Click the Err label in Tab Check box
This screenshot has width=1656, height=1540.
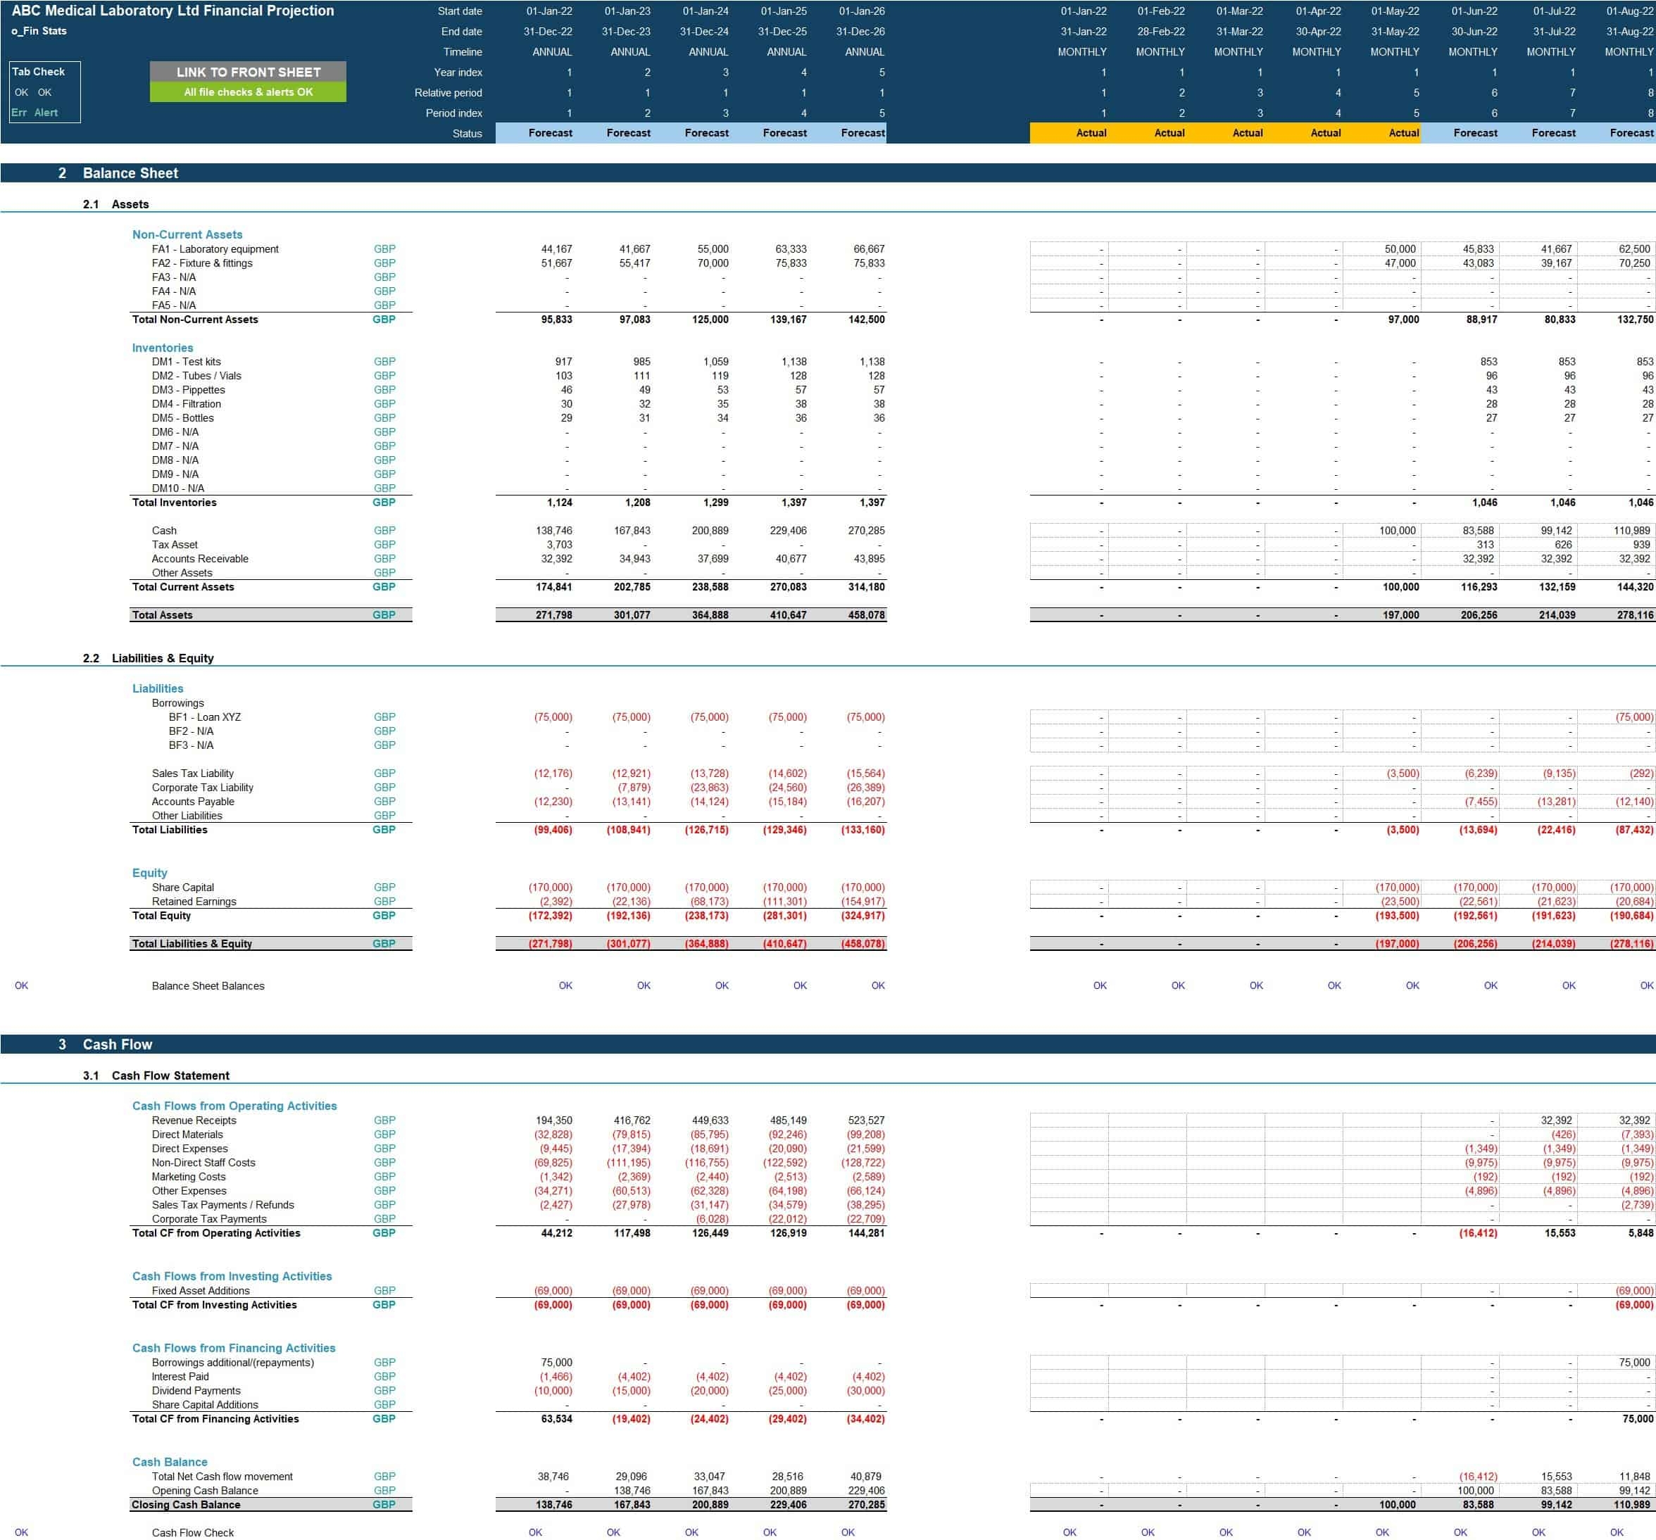pos(19,113)
